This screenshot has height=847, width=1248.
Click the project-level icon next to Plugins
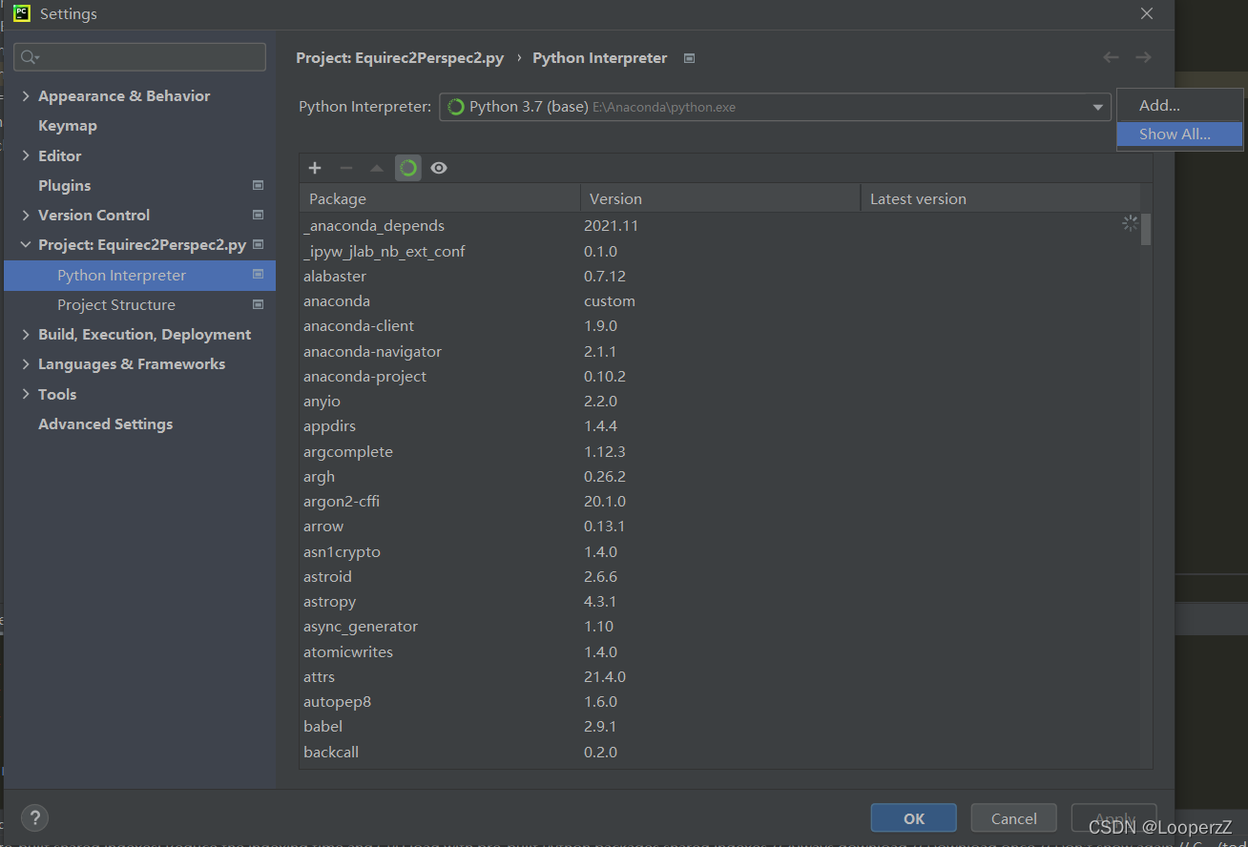click(258, 185)
